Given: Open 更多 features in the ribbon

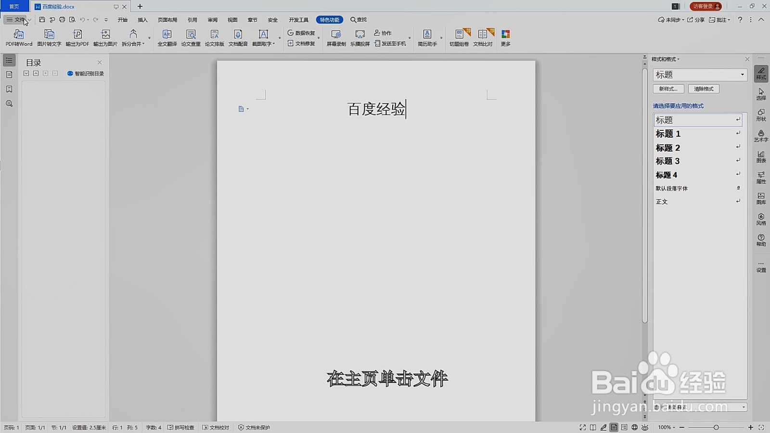Looking at the screenshot, I should (505, 38).
